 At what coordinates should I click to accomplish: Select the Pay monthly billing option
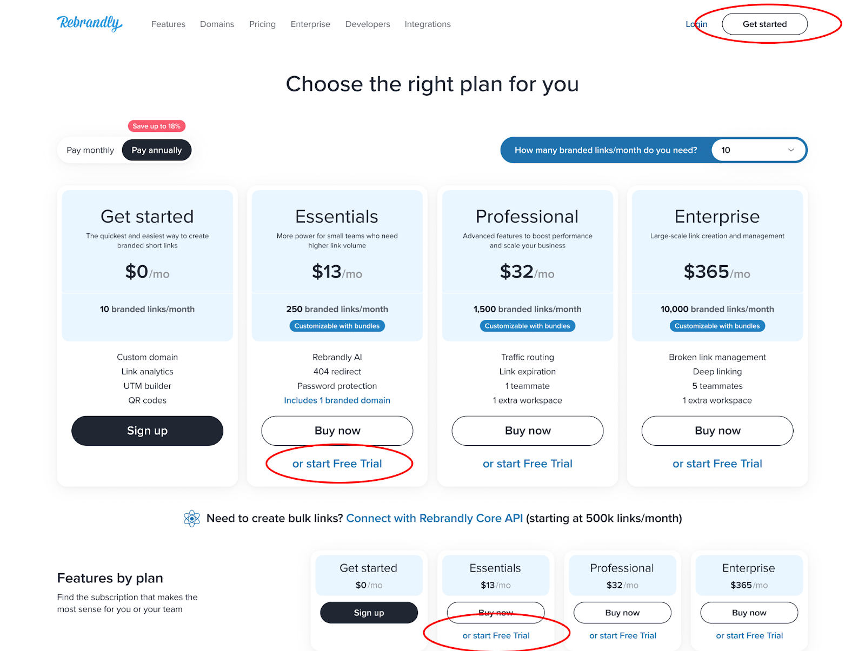[90, 150]
